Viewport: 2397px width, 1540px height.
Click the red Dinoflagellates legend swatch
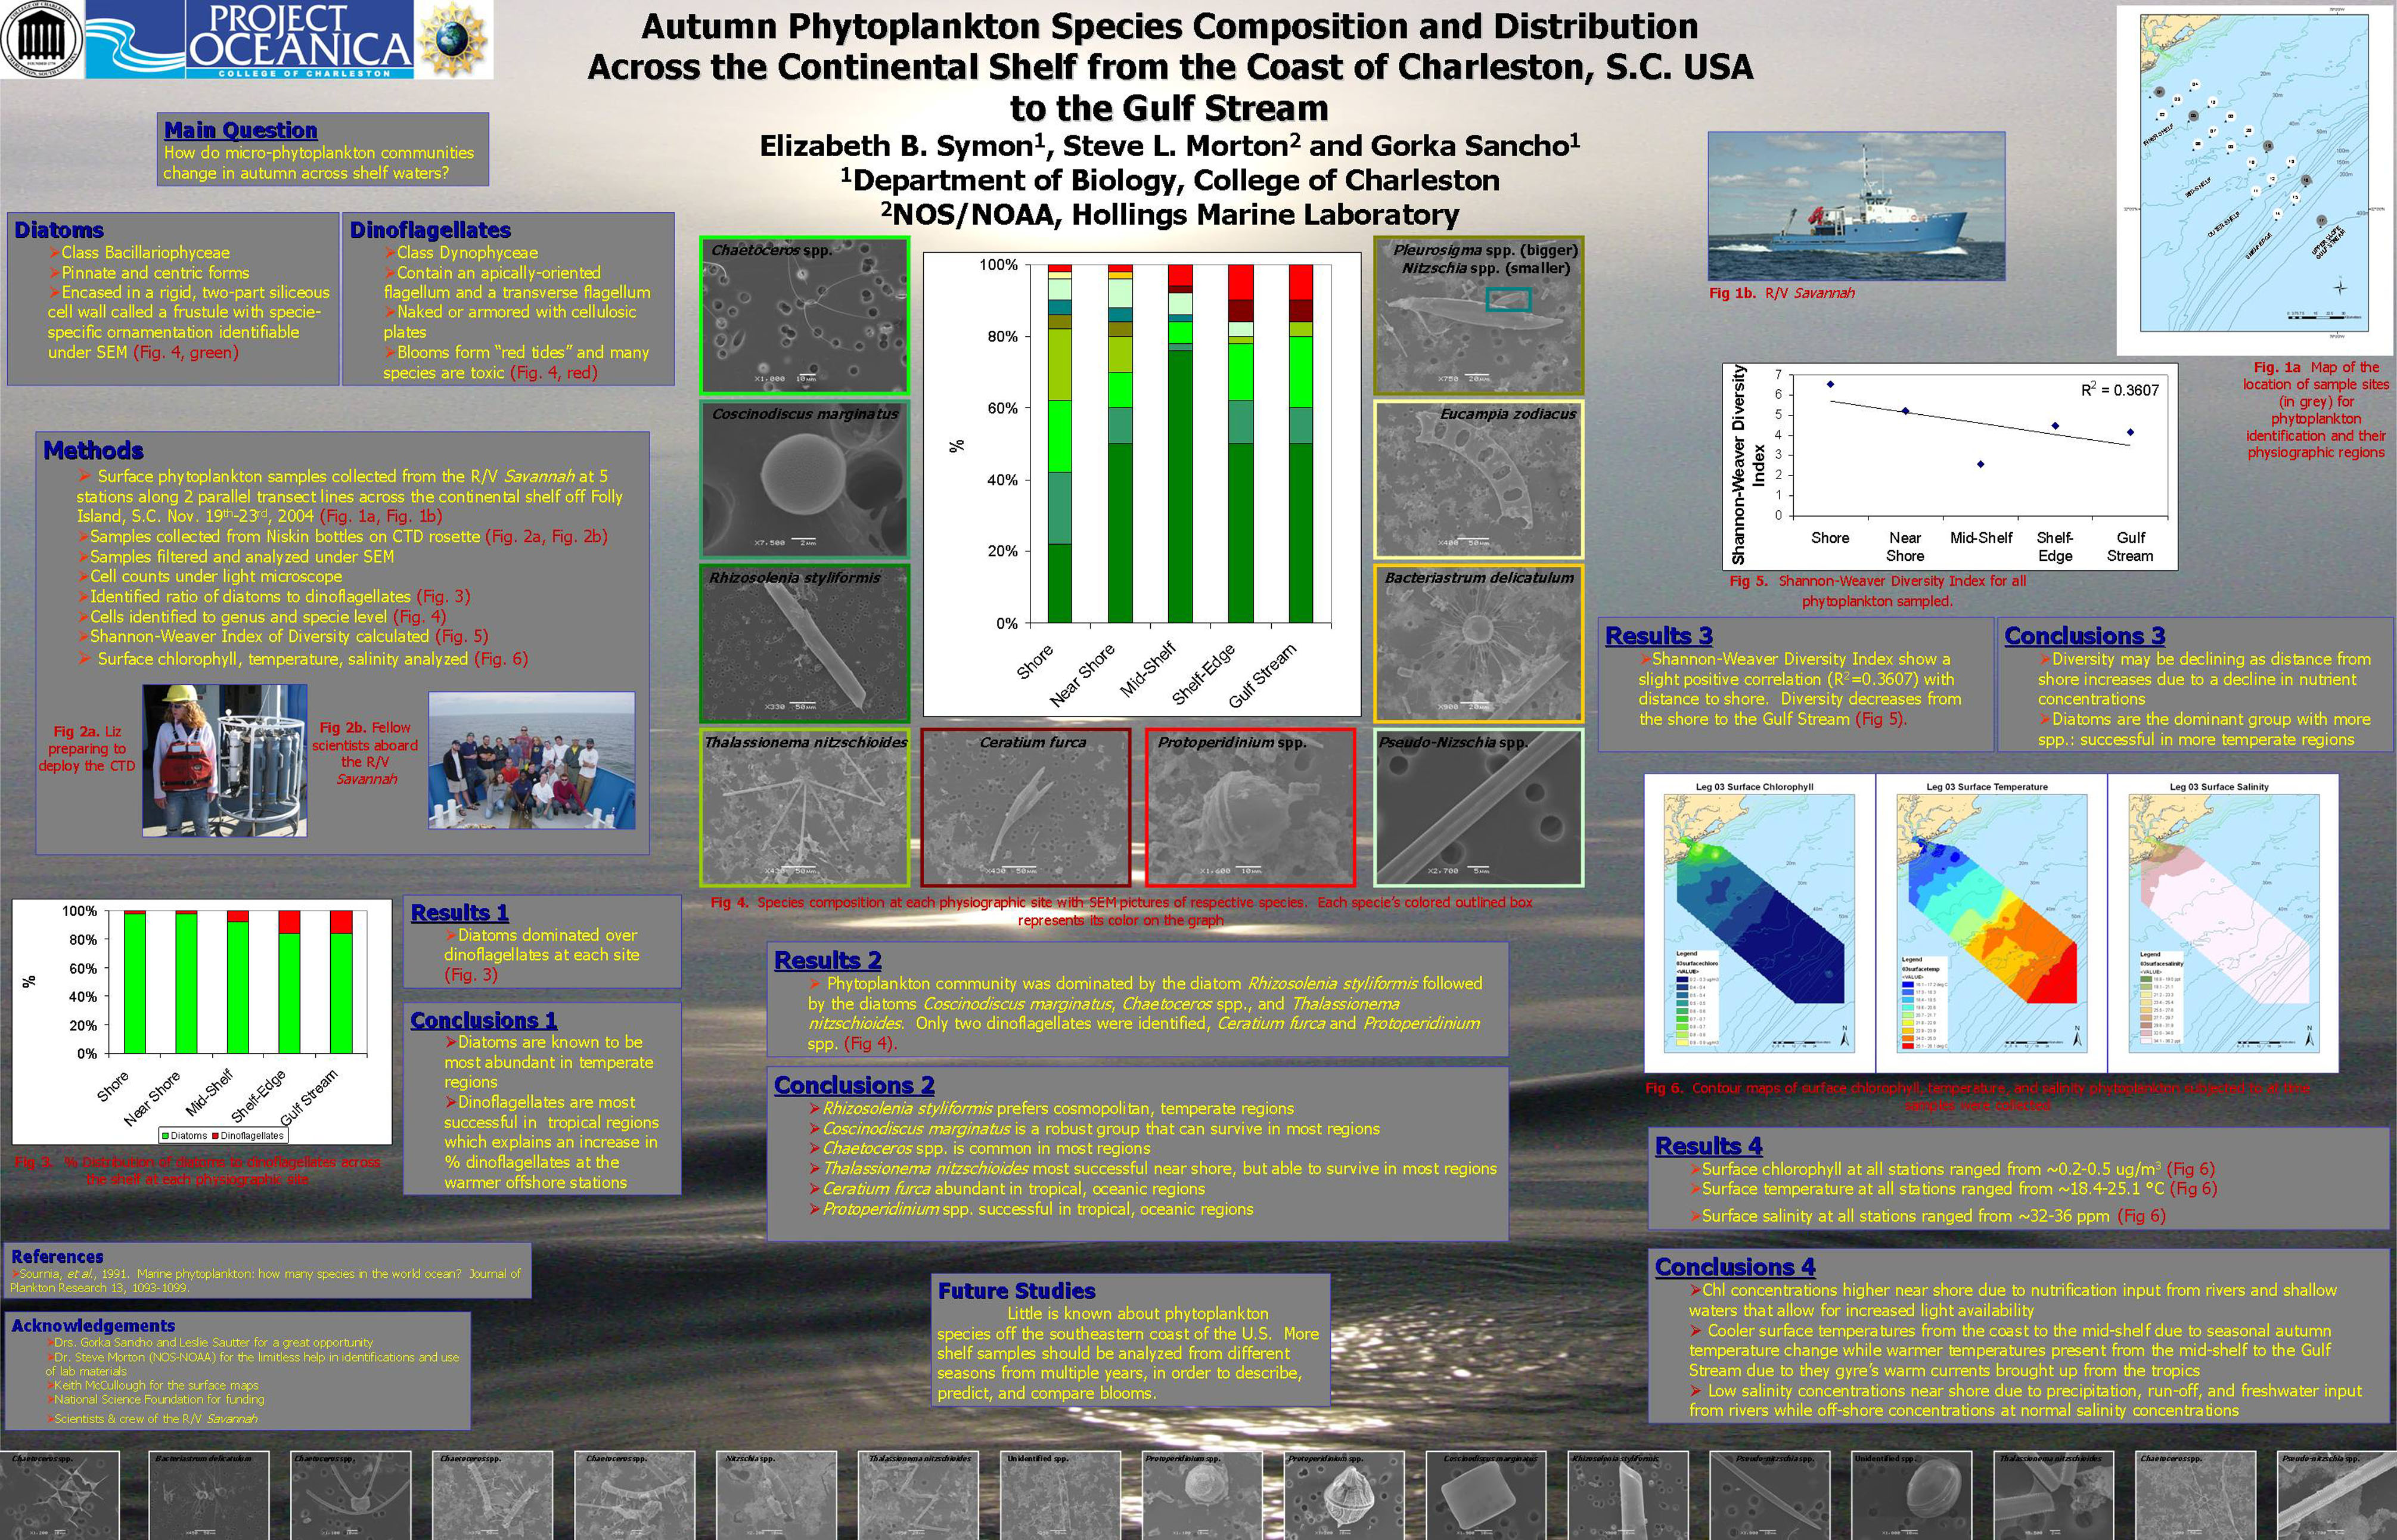click(x=215, y=1136)
